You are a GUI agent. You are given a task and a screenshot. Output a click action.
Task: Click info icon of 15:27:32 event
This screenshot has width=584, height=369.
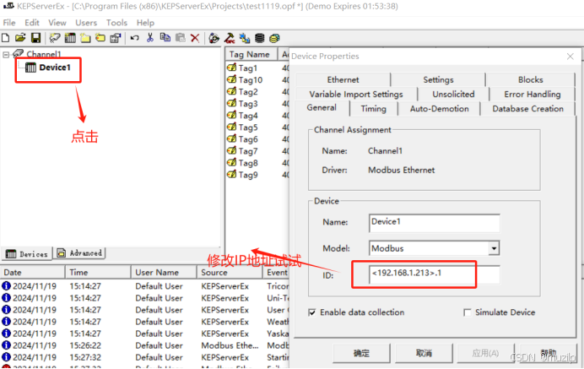[x=6, y=357]
